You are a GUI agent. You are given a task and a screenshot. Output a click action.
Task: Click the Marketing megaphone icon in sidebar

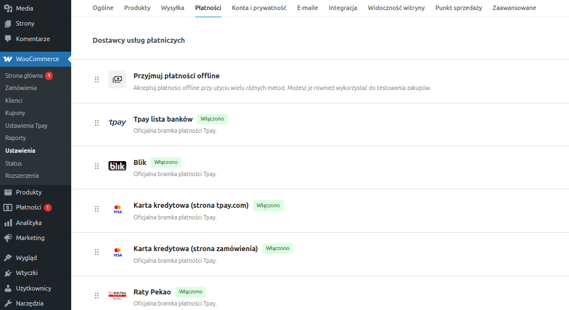click(x=8, y=238)
